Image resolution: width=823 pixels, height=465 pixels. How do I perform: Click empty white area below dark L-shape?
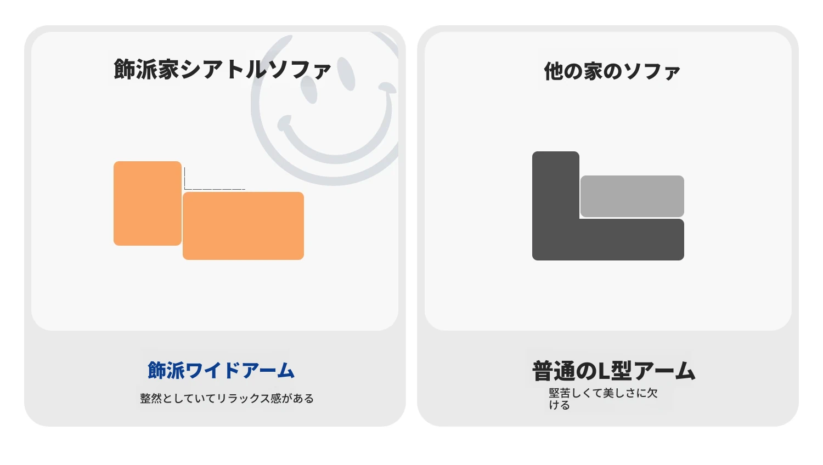(x=608, y=296)
